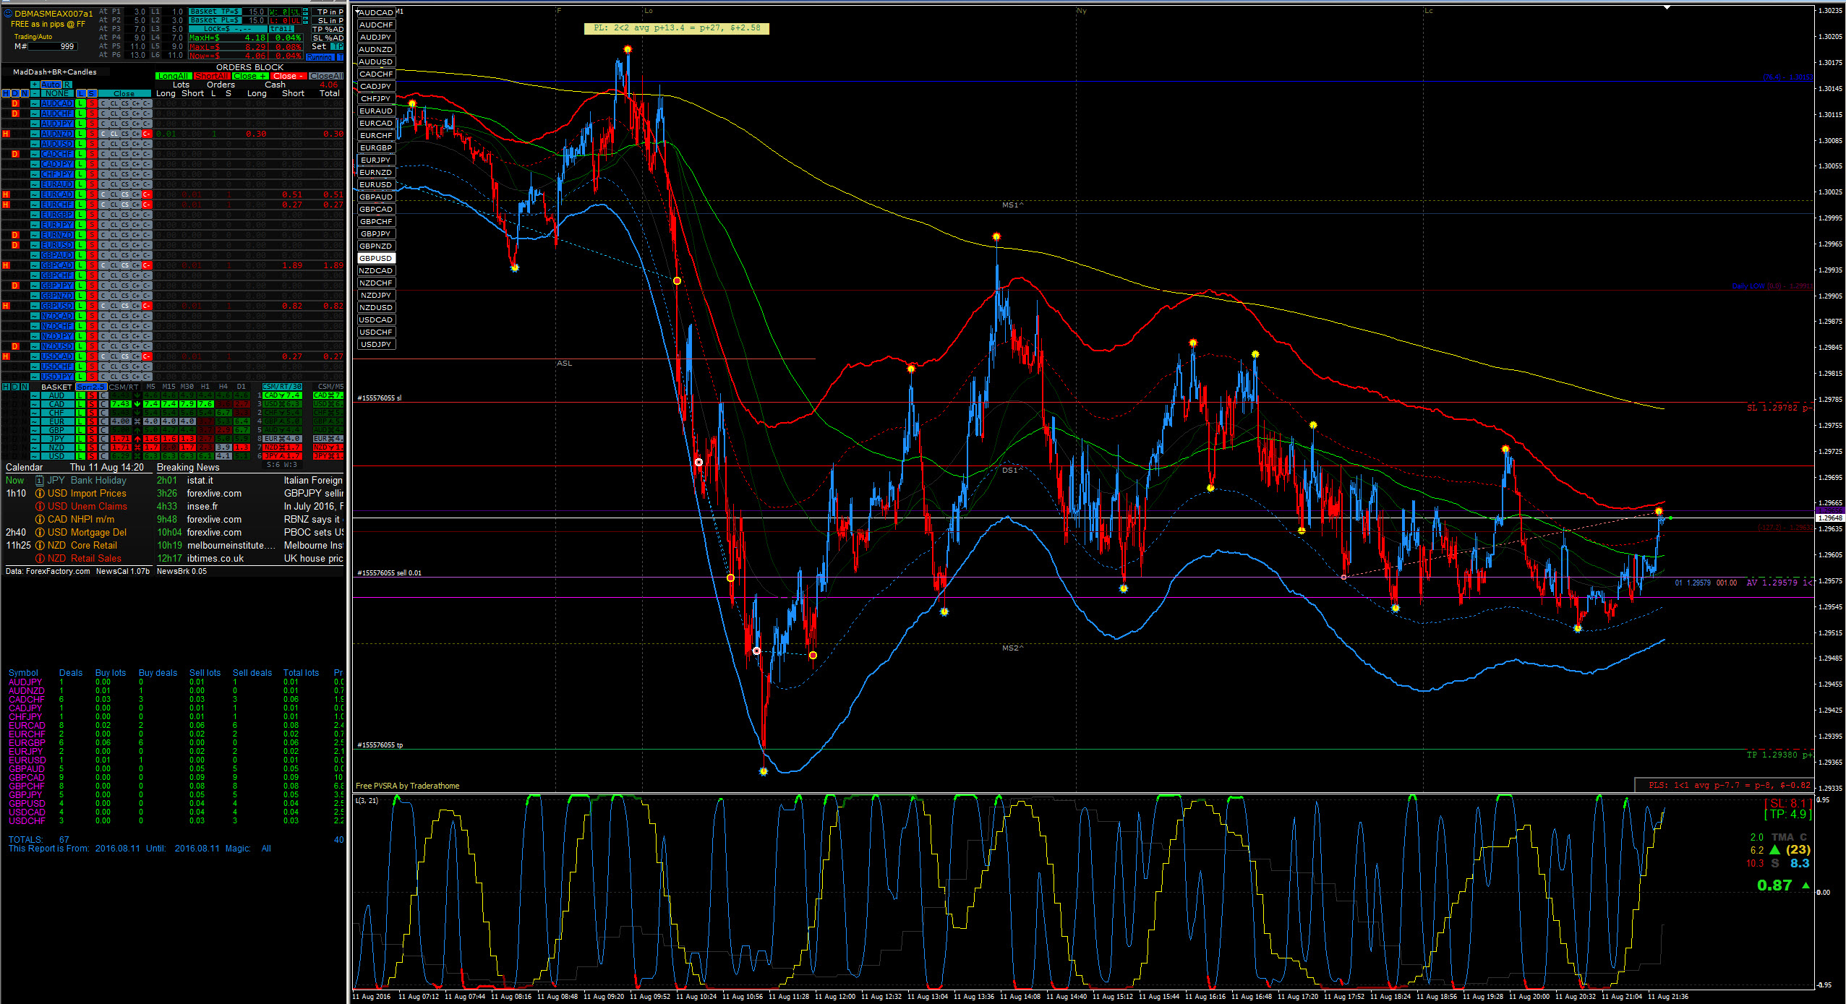Click grey C button for USD basket
Viewport: 1846px width, 1004px height.
[103, 456]
